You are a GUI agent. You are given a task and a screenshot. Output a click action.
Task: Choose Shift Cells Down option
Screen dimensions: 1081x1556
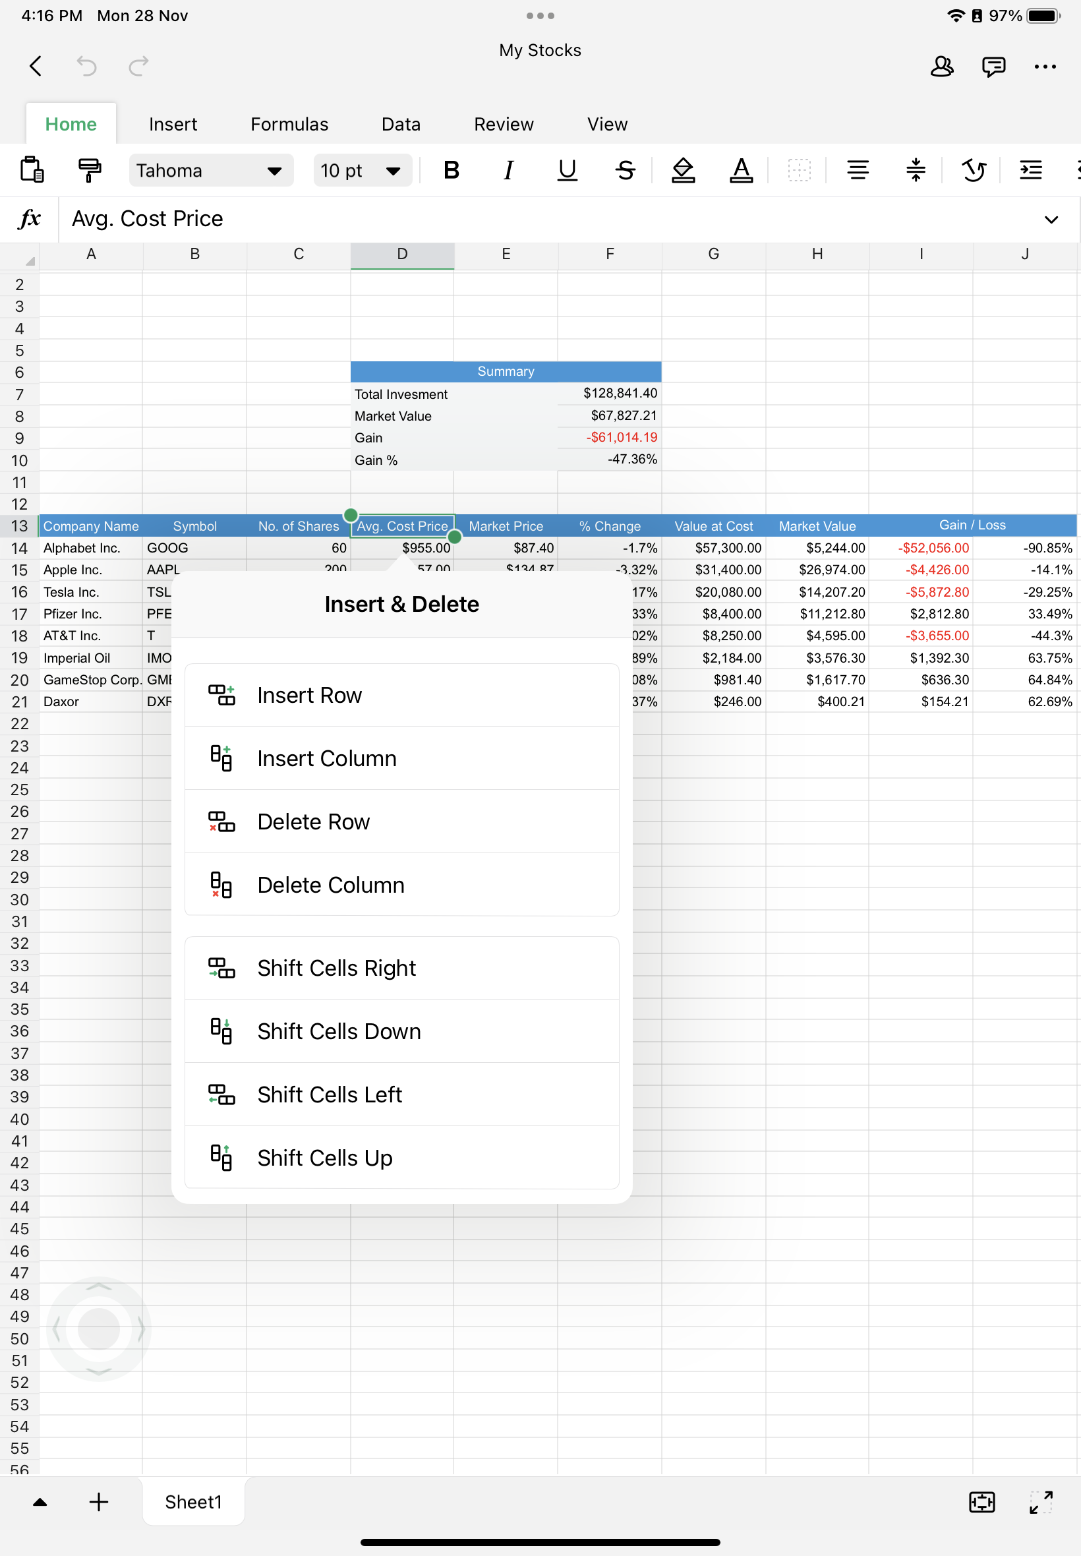coord(401,1031)
